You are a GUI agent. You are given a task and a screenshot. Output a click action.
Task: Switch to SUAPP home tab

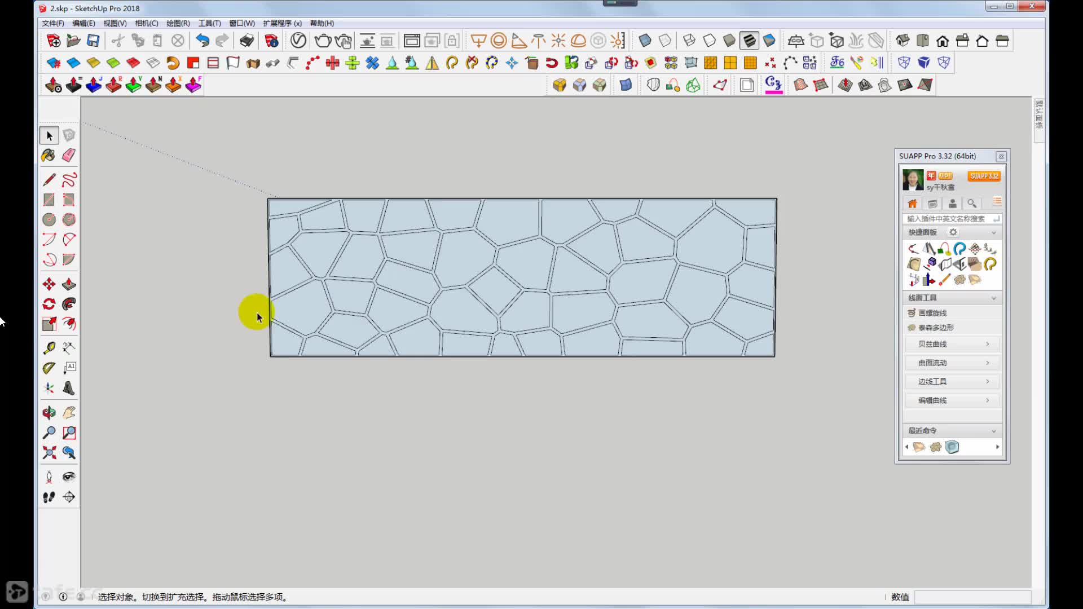tap(912, 204)
